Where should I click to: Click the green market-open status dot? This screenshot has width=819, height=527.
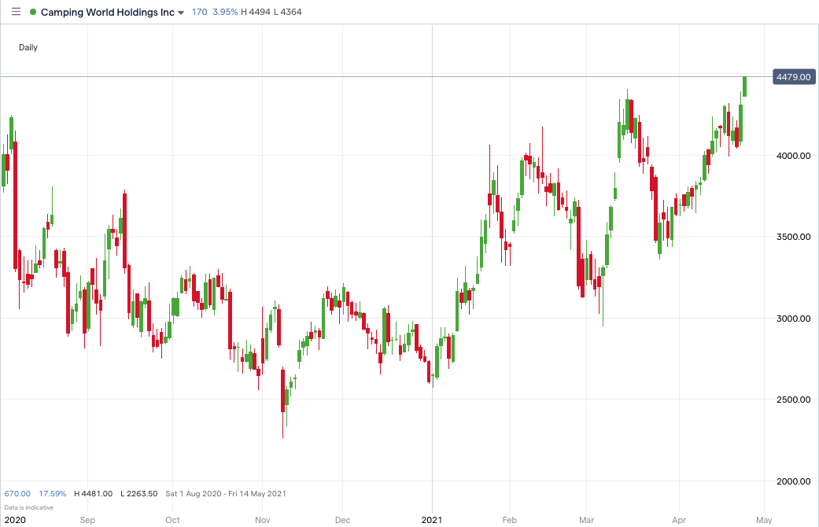point(32,12)
